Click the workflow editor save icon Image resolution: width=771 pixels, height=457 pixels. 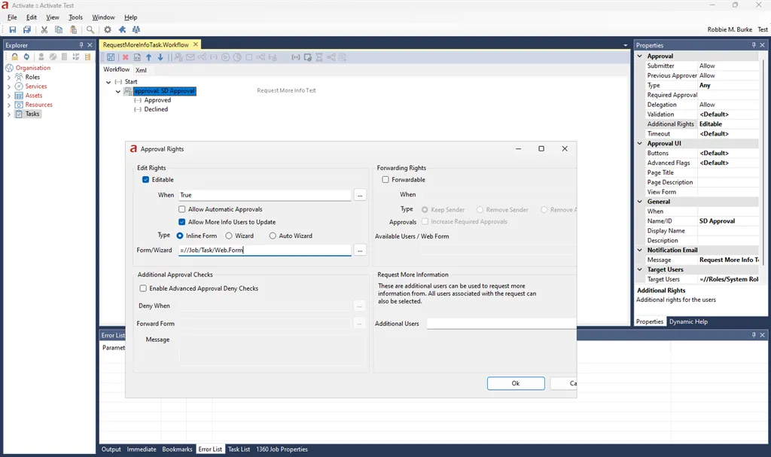click(x=111, y=57)
